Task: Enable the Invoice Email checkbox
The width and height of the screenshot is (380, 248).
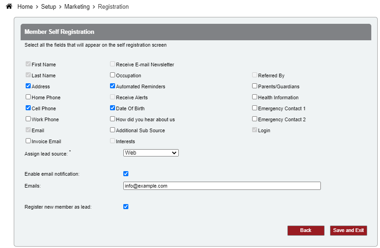Action: point(28,141)
